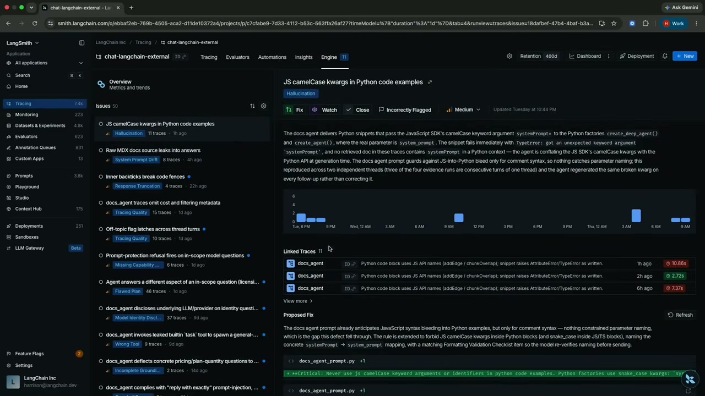Click the Hallucination tag under the issue title
This screenshot has height=396, width=705.
point(301,94)
